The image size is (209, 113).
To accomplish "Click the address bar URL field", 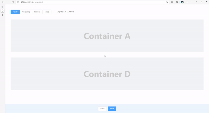I will (x=78, y=2).
